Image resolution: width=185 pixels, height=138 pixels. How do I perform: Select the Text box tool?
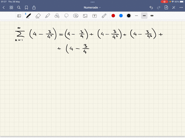coord(94,16)
